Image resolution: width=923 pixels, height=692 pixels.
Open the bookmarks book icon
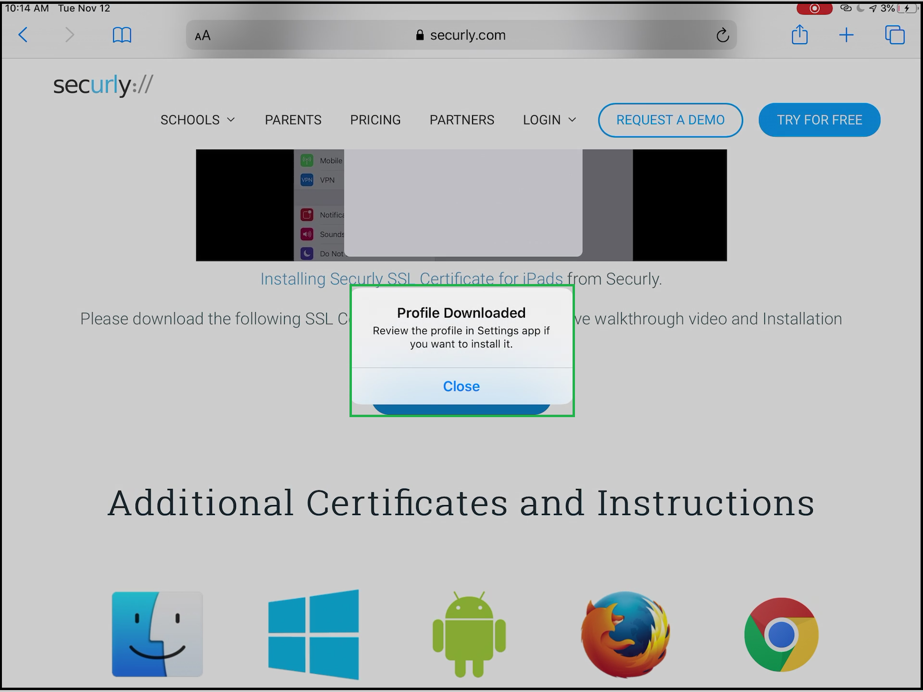click(122, 35)
